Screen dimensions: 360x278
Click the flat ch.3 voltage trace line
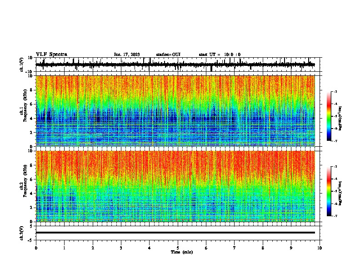[175, 233]
